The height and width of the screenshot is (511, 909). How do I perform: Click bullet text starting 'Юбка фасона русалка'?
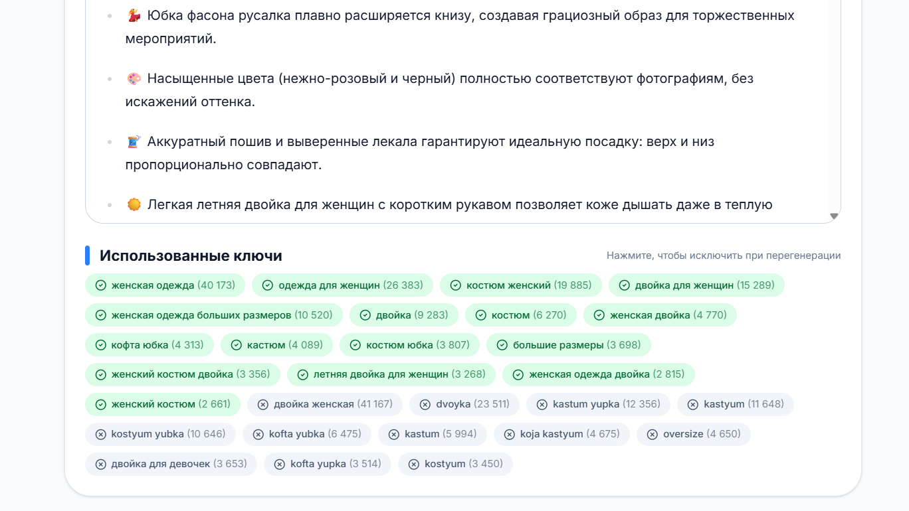(460, 27)
